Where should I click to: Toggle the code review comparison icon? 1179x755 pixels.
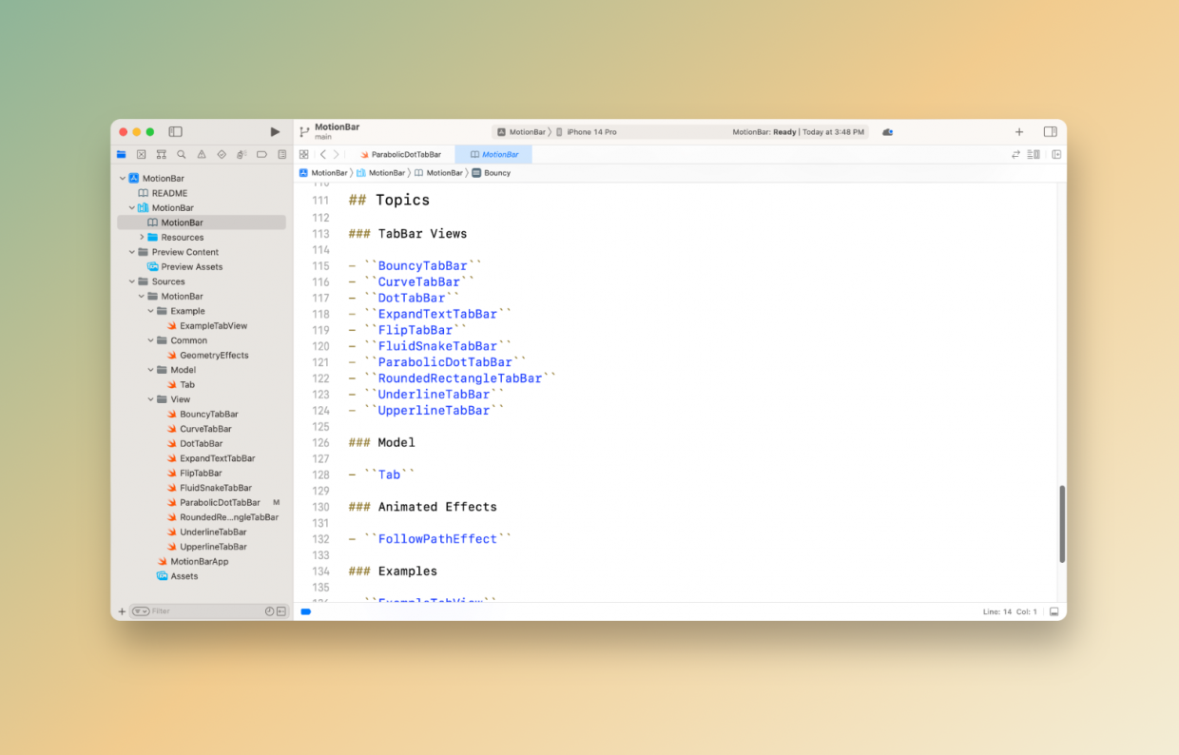coord(1015,154)
